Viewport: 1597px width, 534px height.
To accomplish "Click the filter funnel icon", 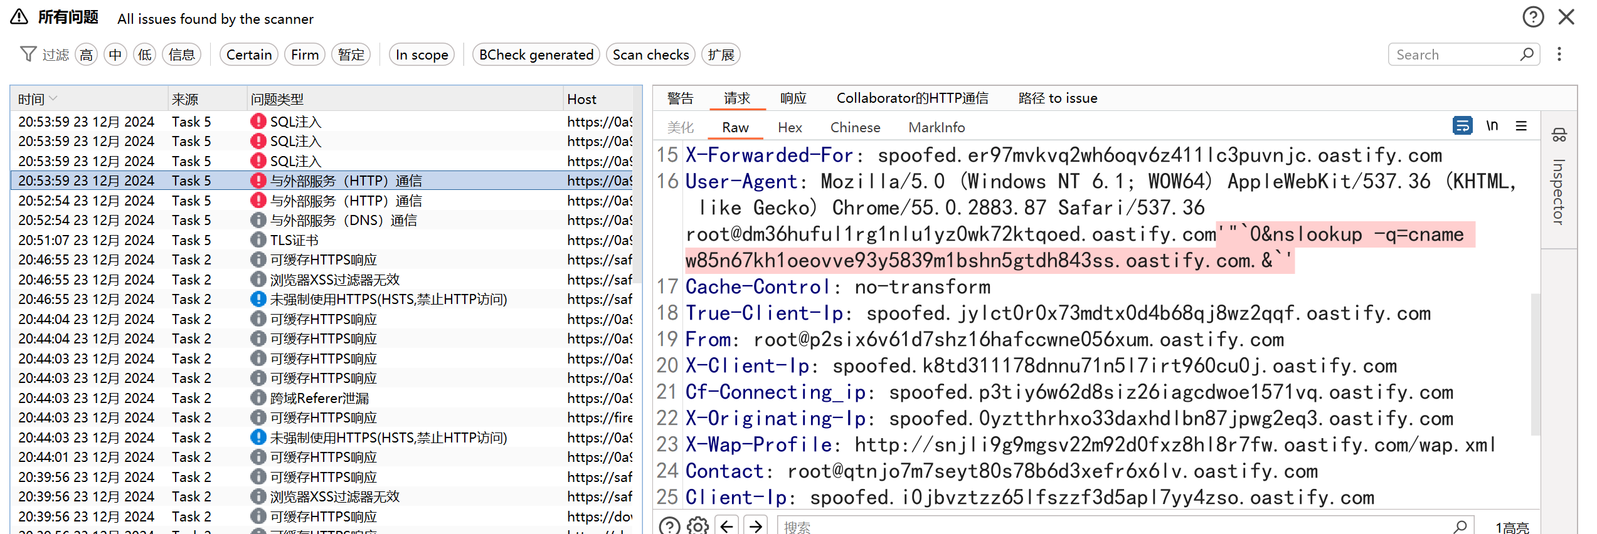I will (x=28, y=55).
